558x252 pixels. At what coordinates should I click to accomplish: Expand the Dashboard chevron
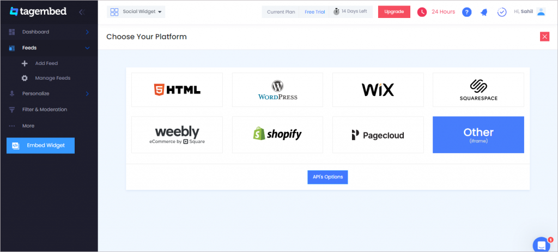tap(87, 32)
